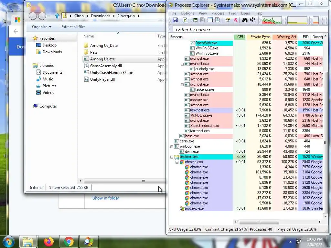Open the process Properties toolbar icon
Screen dimensions: 331x248
pyautogui.click(x=227, y=20)
